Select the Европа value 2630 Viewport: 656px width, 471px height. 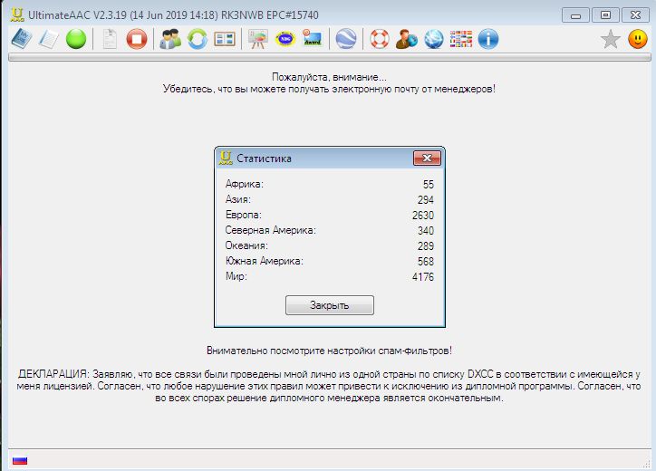tap(423, 215)
